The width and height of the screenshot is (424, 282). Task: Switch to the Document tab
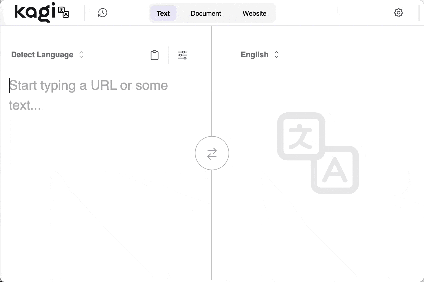point(206,13)
